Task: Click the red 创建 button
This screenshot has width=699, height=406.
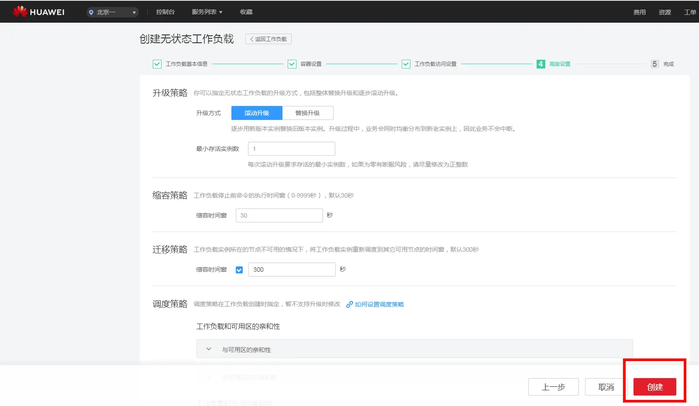Action: tap(655, 387)
